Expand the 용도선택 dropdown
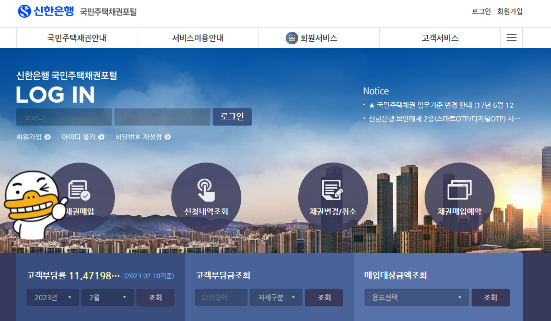The image size is (551, 321). [x=417, y=298]
